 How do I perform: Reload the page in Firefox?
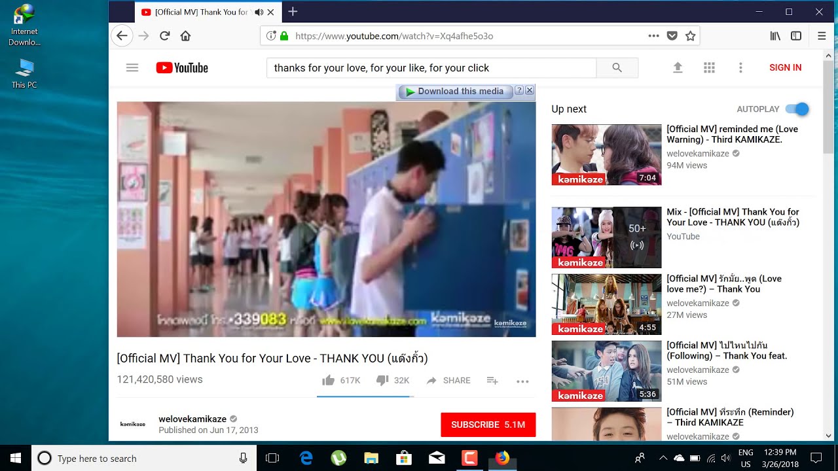165,36
